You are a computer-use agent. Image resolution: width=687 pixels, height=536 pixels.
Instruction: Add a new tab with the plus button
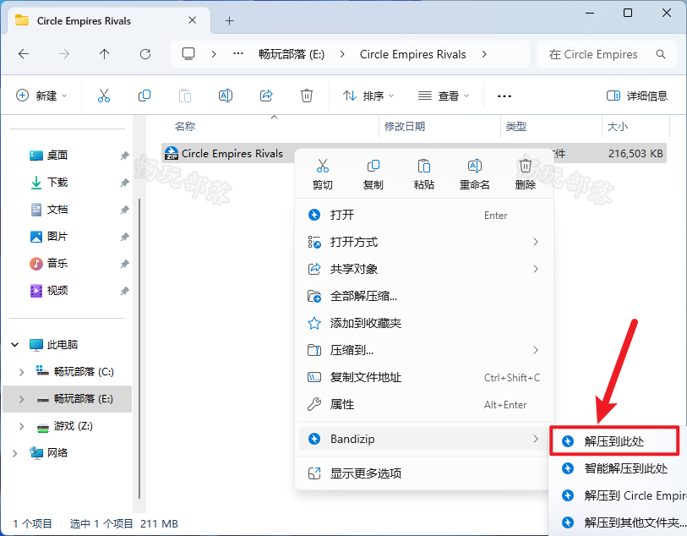click(229, 20)
